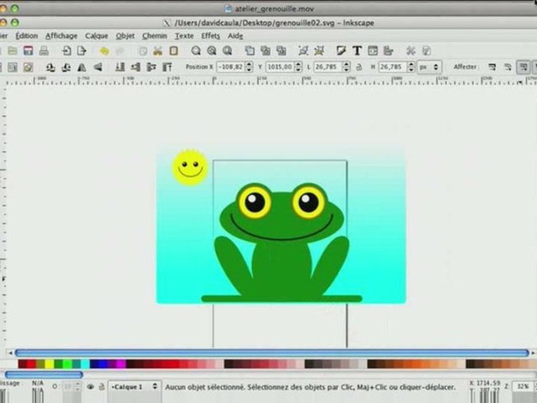Open Align and Distribute dialog icon
The height and width of the screenshot is (403, 537).
(388, 51)
